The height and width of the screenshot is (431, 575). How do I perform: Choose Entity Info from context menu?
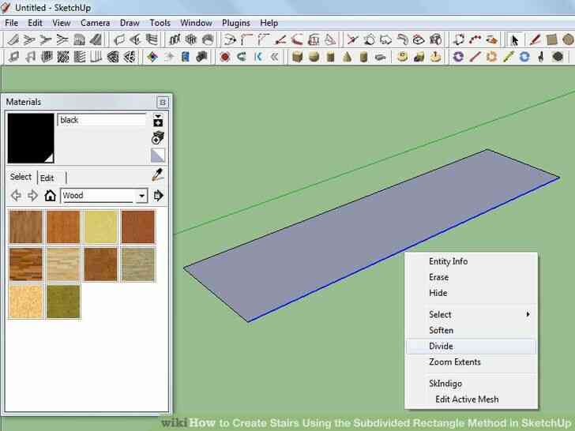(471, 261)
